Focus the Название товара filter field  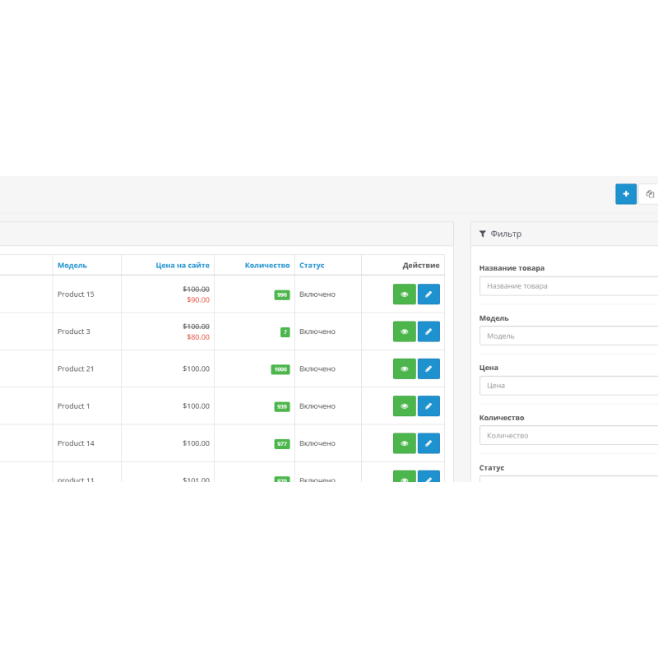pyautogui.click(x=569, y=286)
